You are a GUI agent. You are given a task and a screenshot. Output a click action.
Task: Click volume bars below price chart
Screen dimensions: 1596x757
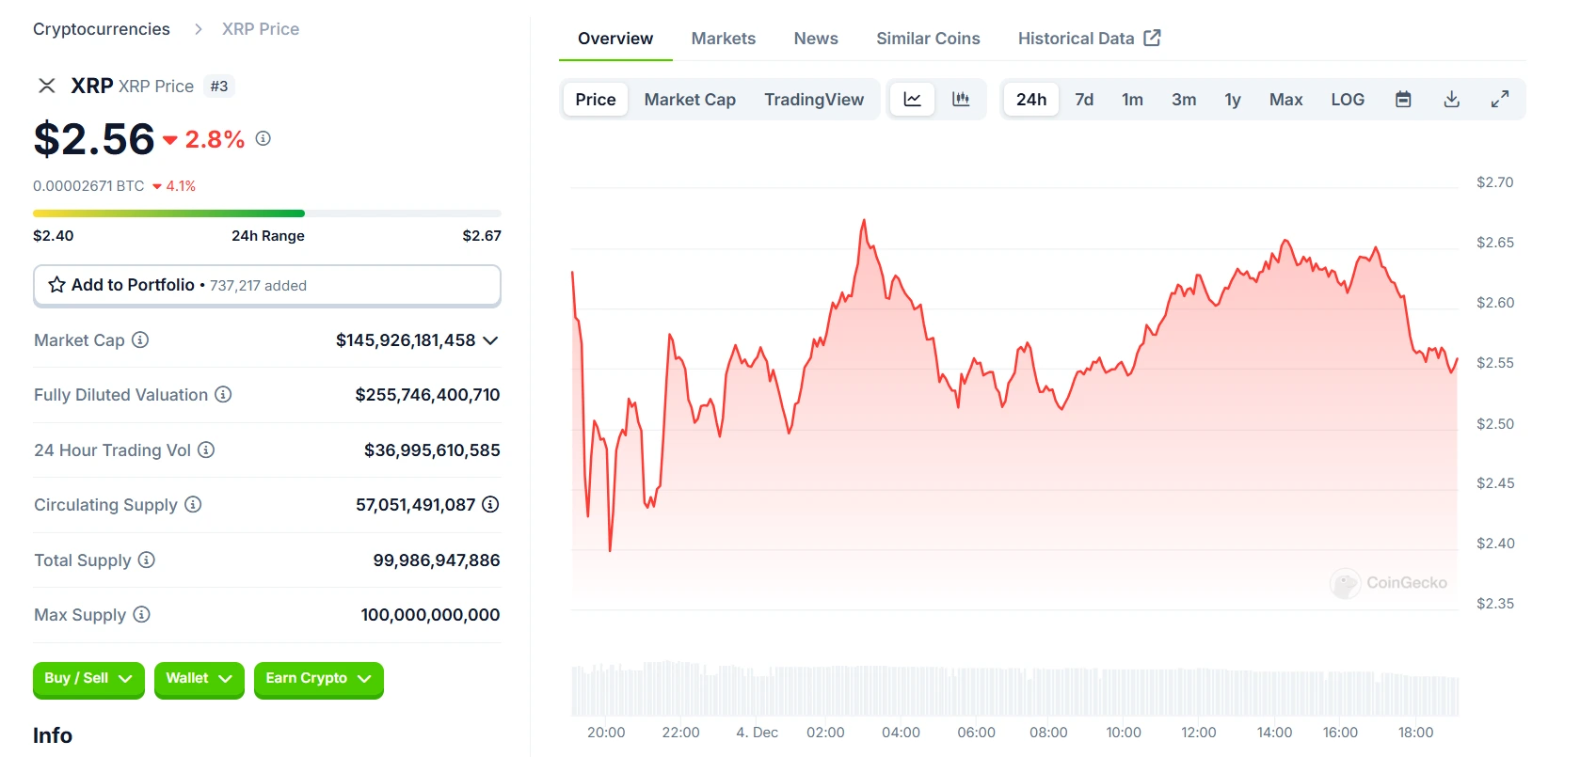[x=1014, y=689]
